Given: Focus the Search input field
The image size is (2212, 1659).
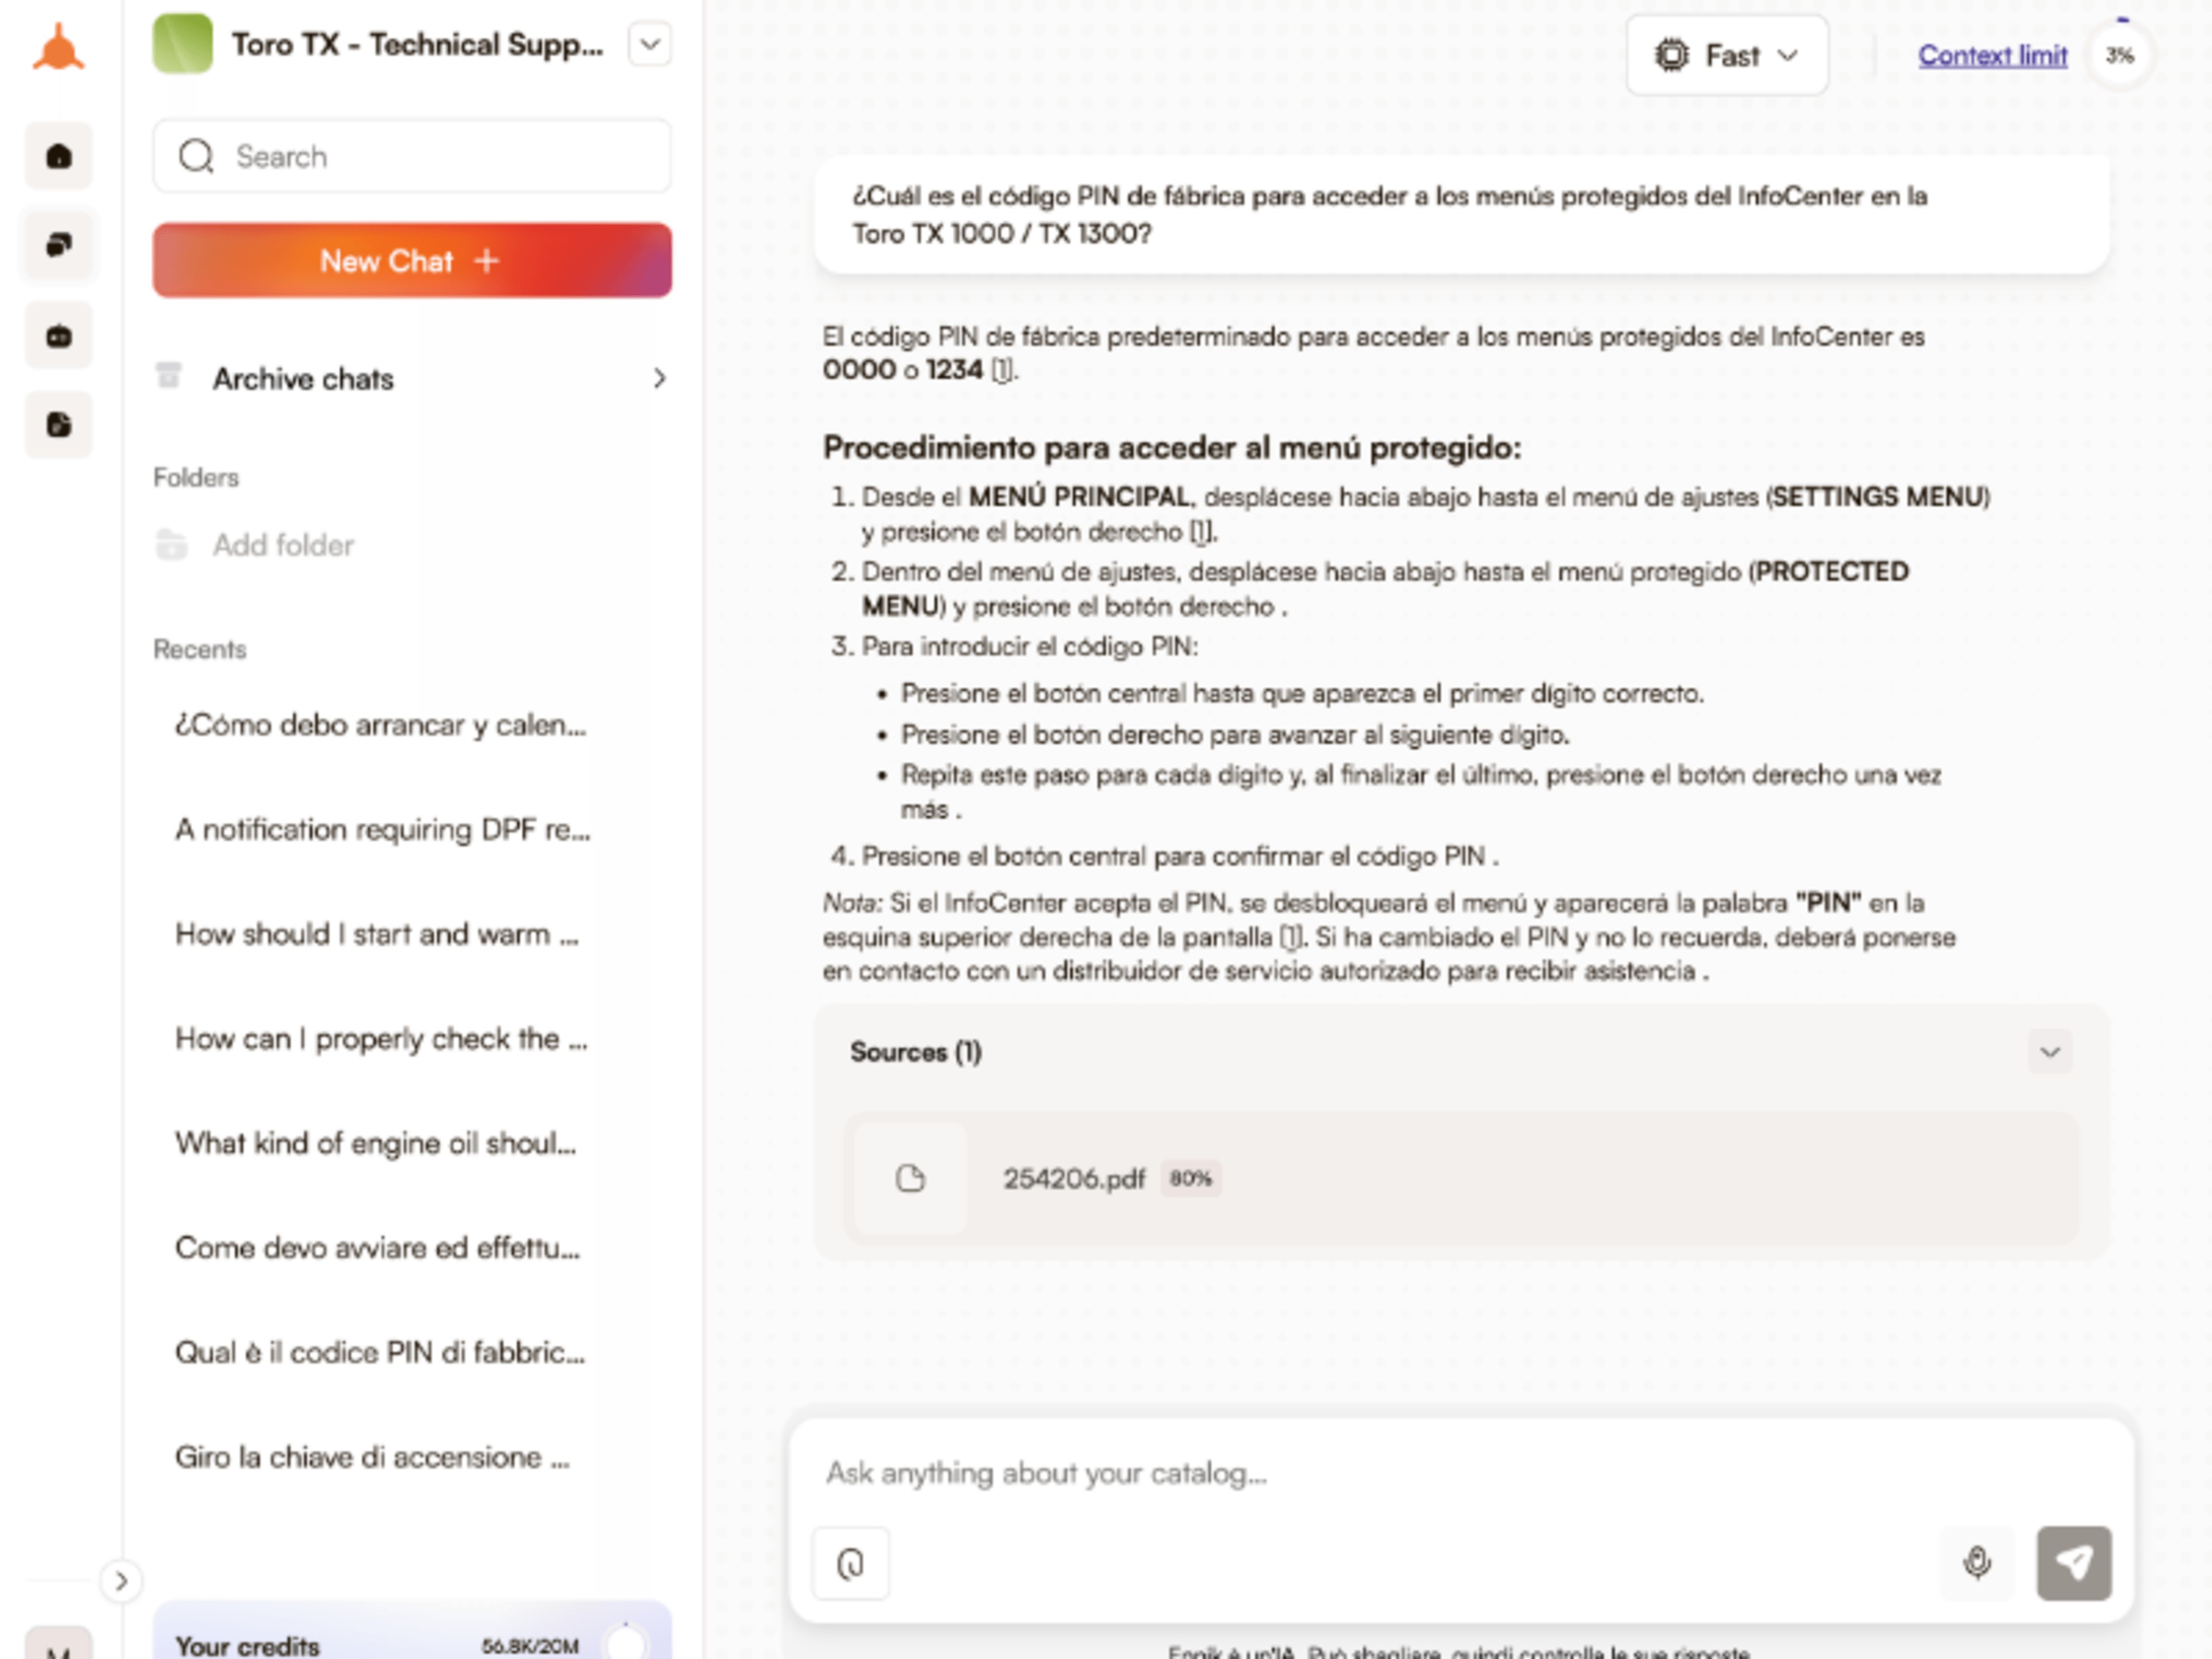Looking at the screenshot, I should tap(412, 156).
